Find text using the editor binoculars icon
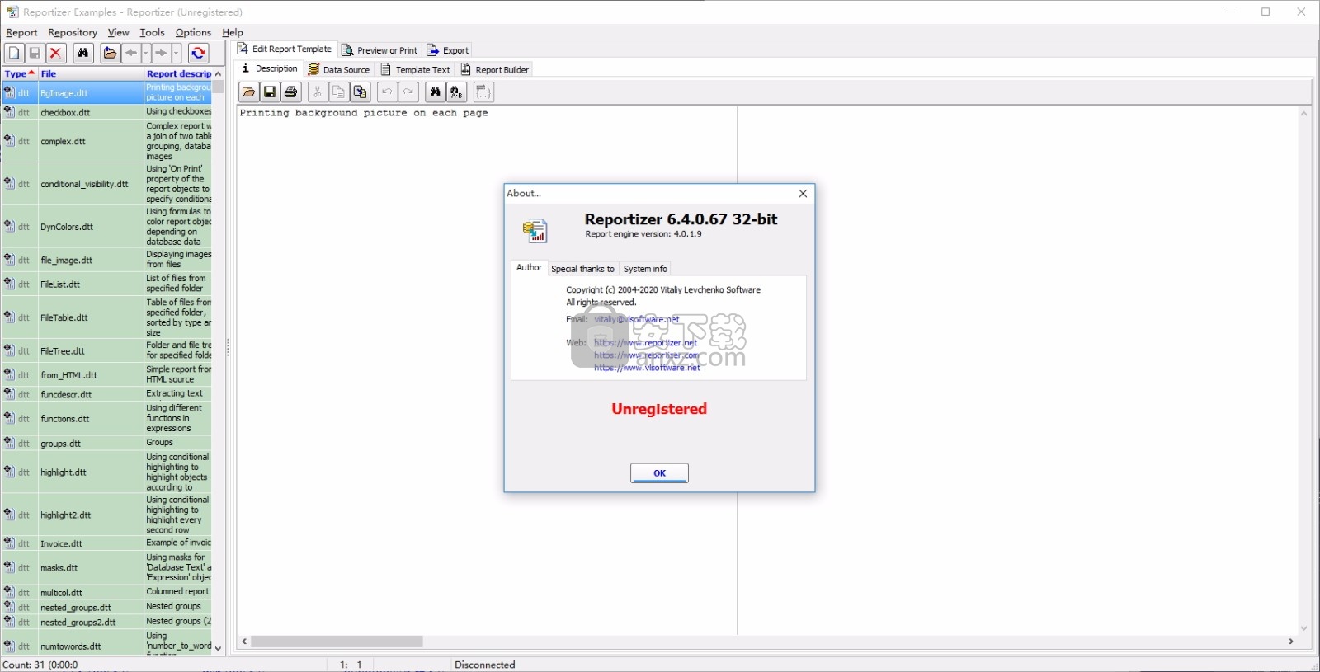1320x672 pixels. click(436, 92)
